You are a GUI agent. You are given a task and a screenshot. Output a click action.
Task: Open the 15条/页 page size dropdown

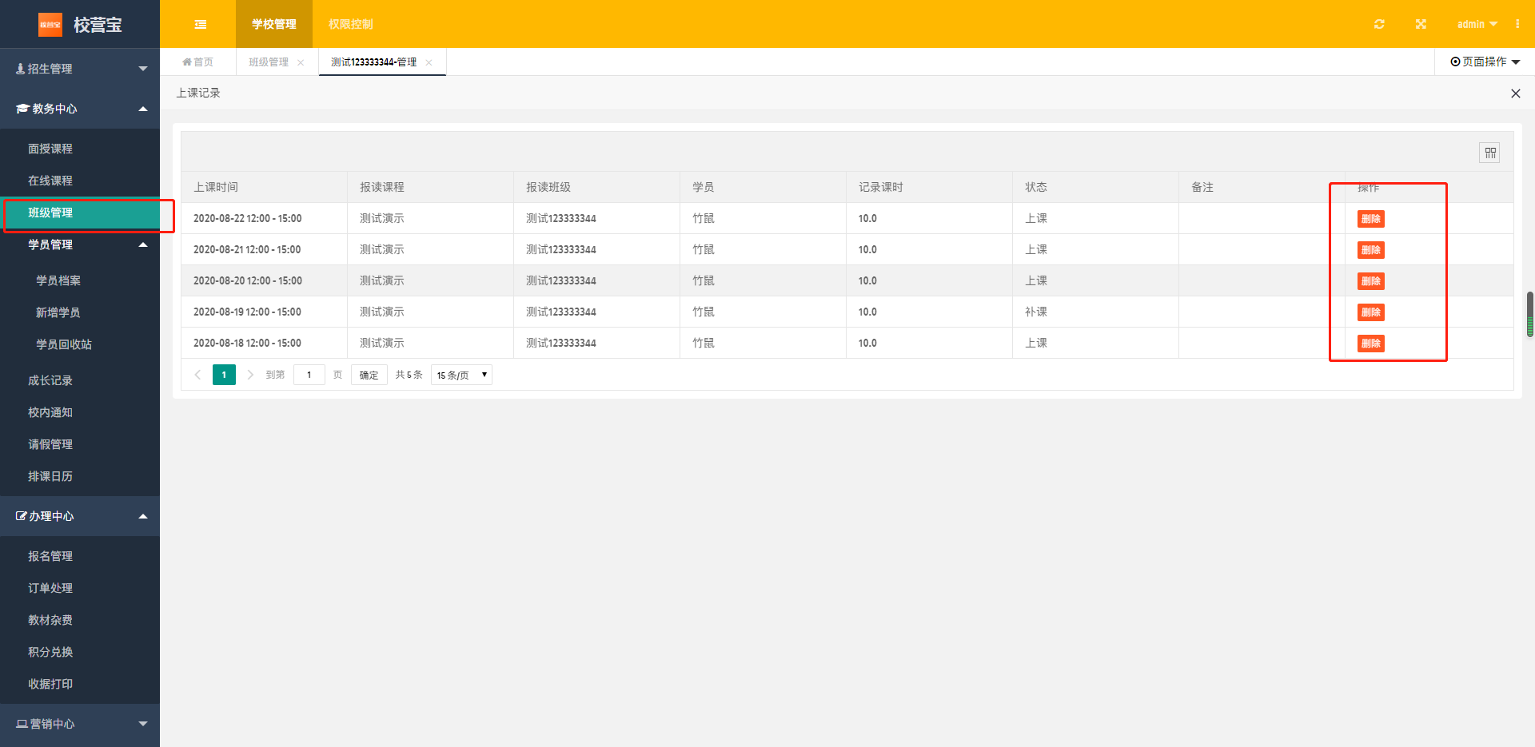[x=461, y=375]
